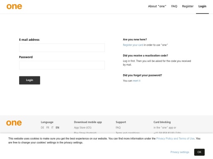Click the "Support" footer heading
Viewport: 213px width, 159px height.
click(121, 122)
